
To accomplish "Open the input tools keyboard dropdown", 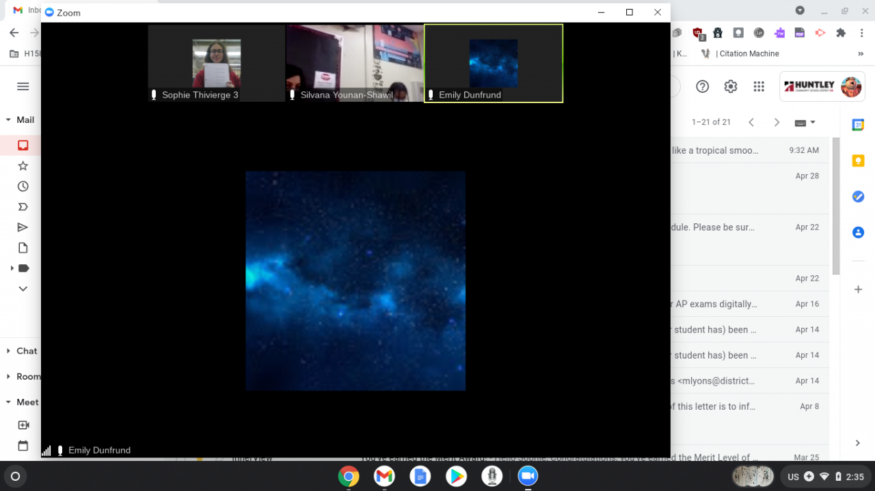I will pos(805,123).
